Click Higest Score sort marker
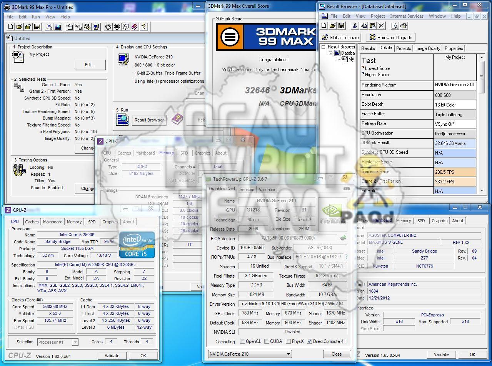This screenshot has height=366, width=492. click(x=363, y=73)
